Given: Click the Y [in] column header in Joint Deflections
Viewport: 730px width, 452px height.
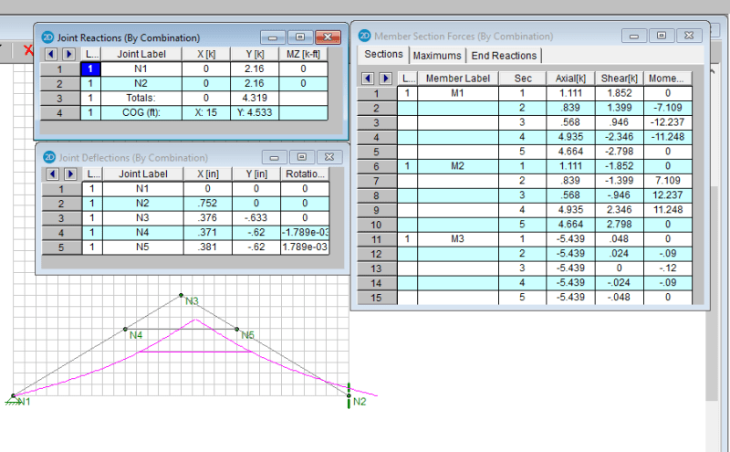Looking at the screenshot, I should point(256,173).
